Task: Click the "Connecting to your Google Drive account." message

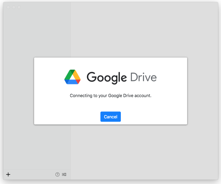Action: tap(110, 95)
